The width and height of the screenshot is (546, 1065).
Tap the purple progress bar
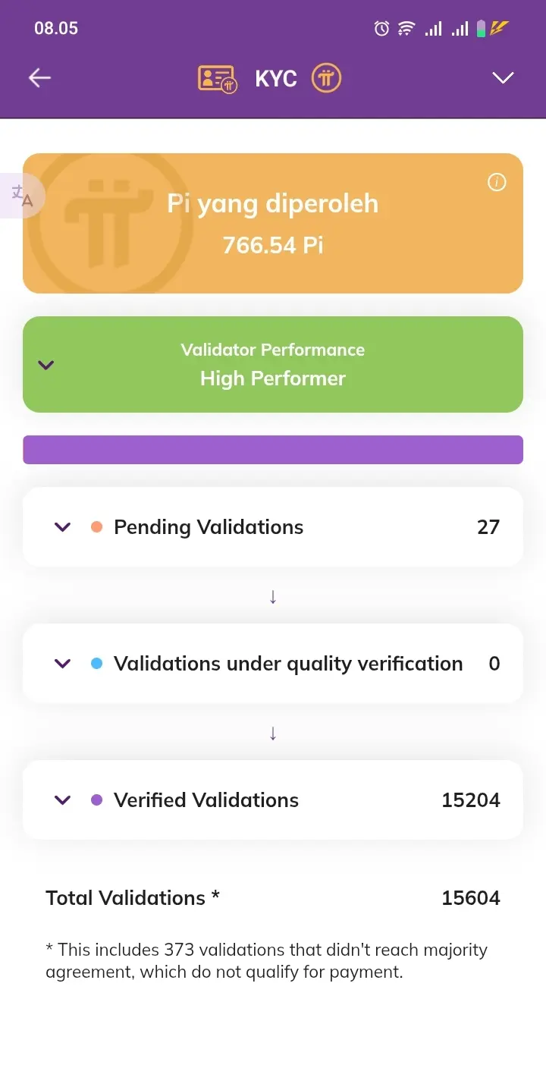[273, 450]
